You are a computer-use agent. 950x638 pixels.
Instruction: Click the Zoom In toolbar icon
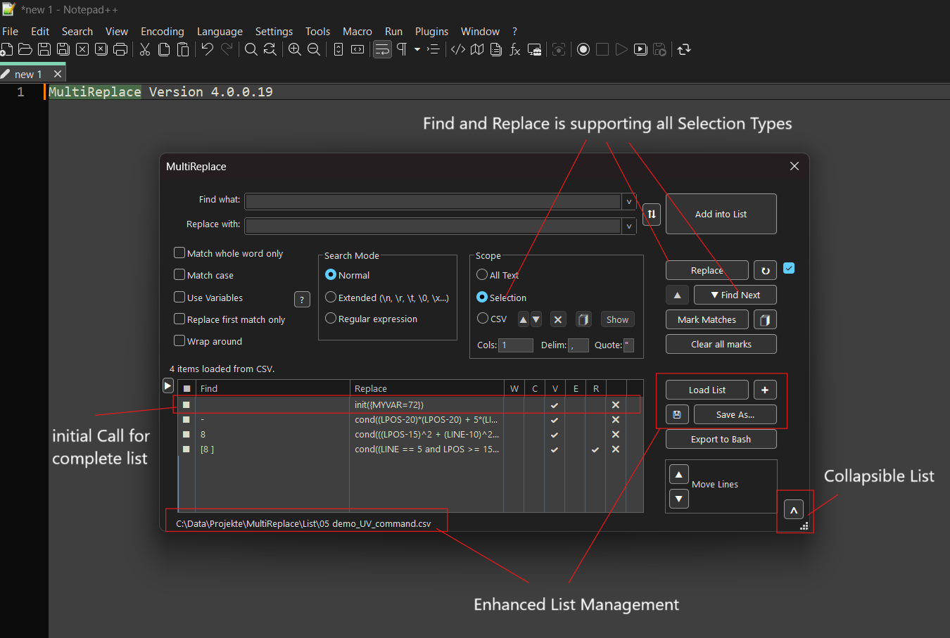click(295, 49)
